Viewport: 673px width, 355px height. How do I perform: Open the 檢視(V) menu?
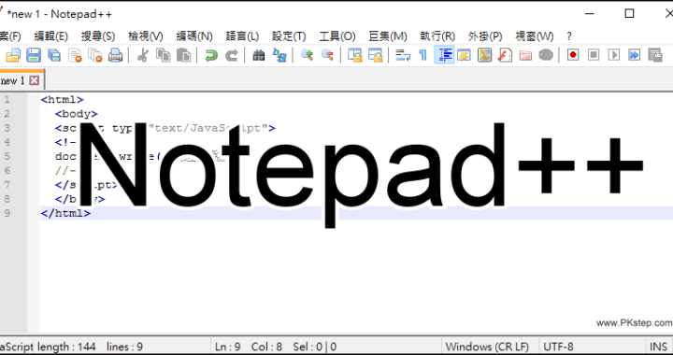tap(146, 36)
